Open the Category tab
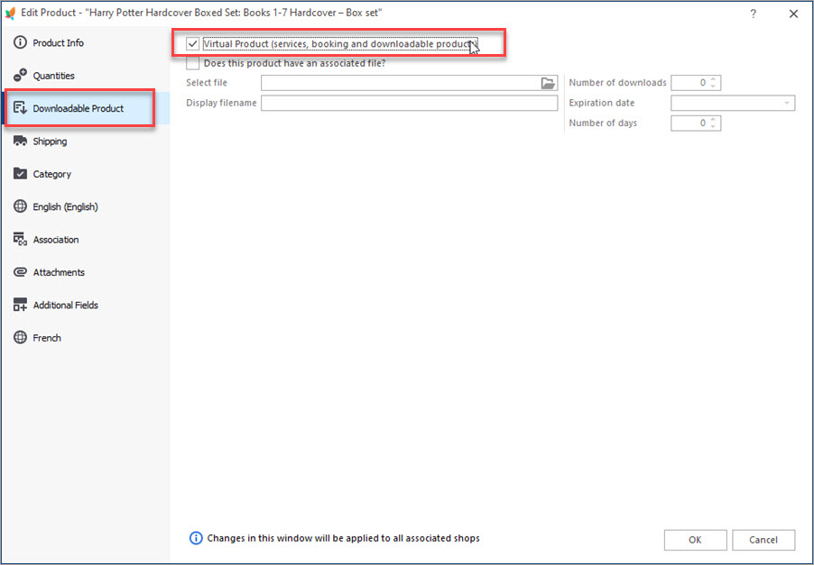This screenshot has width=814, height=565. click(85, 174)
